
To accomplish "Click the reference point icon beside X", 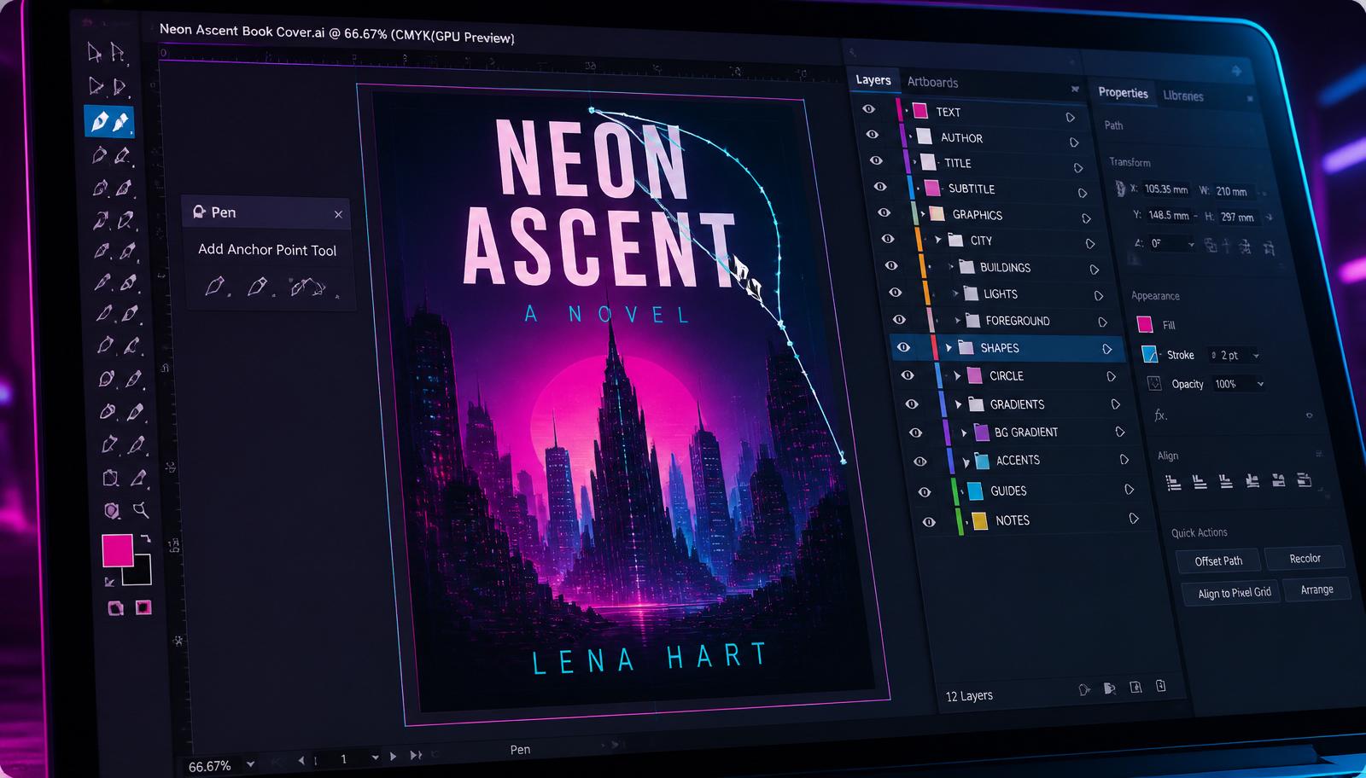I will [x=1119, y=189].
